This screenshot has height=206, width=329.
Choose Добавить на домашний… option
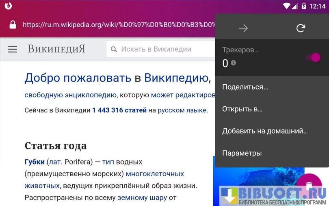coord(265,131)
